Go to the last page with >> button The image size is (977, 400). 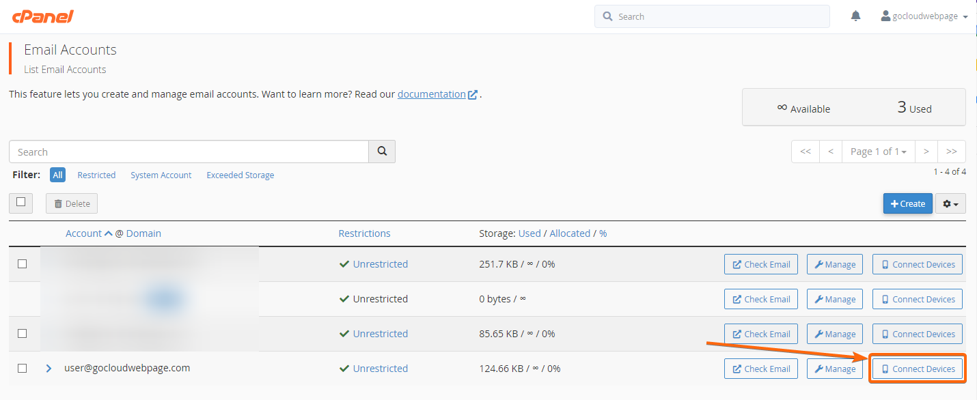(952, 152)
